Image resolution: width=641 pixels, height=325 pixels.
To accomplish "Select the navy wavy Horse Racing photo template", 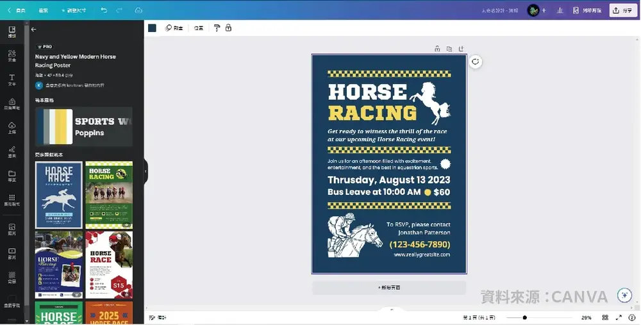I will [x=59, y=265].
